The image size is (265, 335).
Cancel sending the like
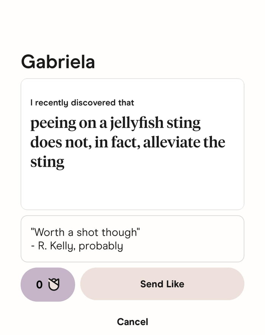click(x=132, y=322)
